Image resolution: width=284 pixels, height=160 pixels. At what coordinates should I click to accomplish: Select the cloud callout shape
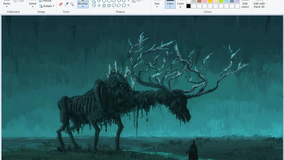click(124, 6)
